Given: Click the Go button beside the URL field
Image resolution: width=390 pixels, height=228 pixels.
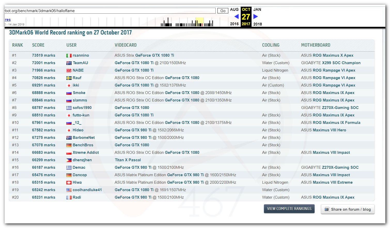Looking at the screenshot, I should point(223,11).
